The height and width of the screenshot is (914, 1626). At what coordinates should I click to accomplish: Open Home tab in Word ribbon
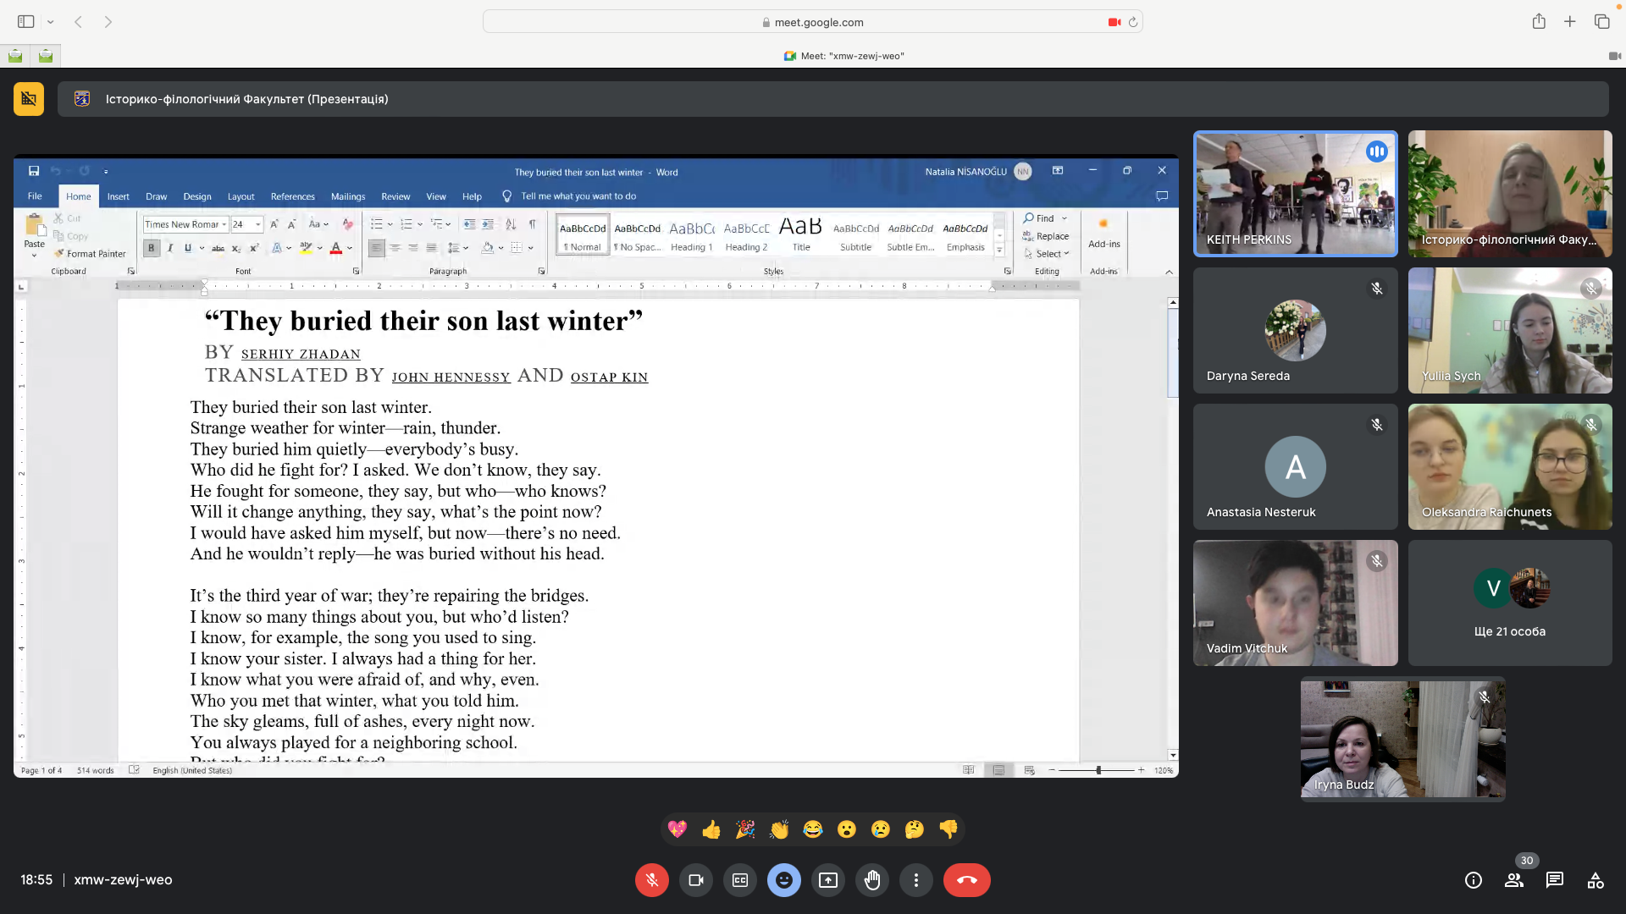[x=78, y=196]
